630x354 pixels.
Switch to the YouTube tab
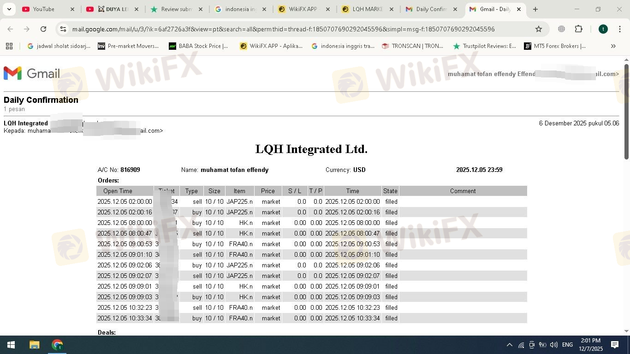(x=43, y=9)
